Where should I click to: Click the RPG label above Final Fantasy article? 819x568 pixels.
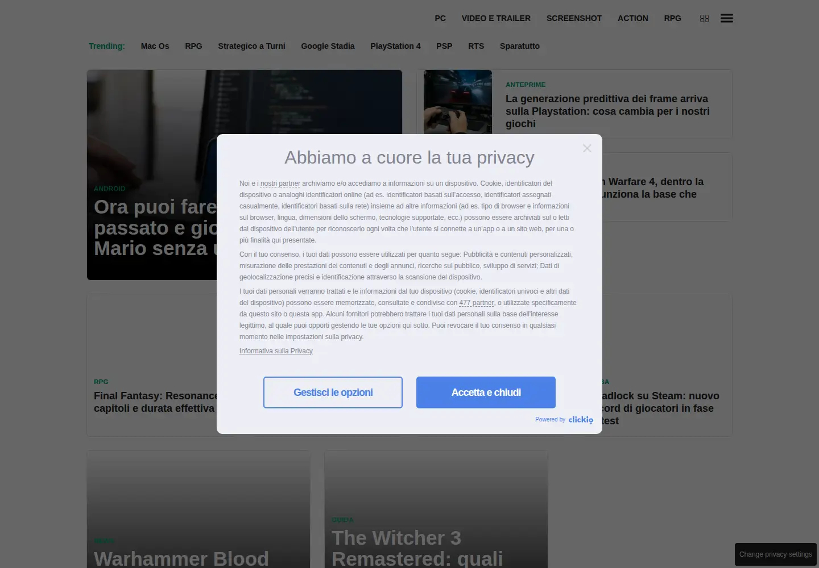tap(101, 382)
